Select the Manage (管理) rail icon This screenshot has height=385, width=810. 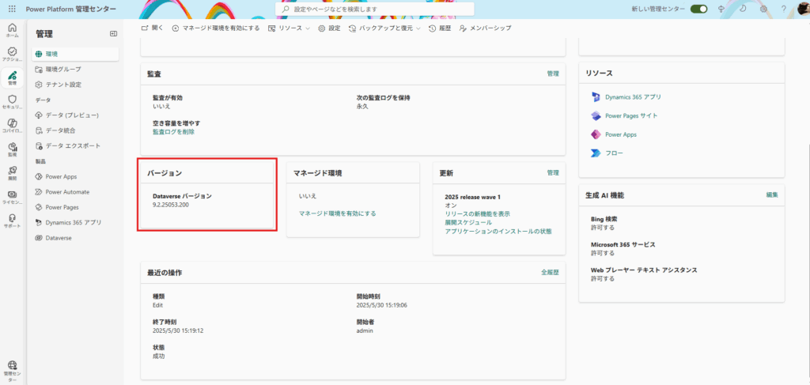(x=13, y=75)
